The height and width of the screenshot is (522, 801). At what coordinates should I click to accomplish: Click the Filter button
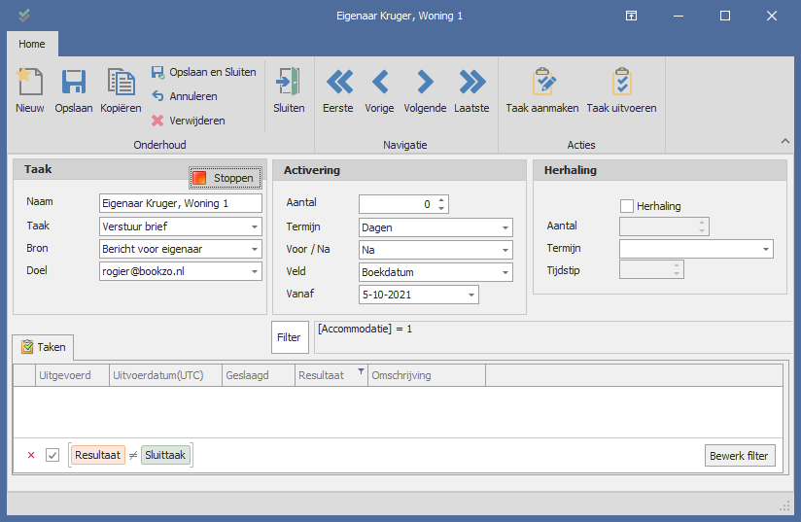(x=290, y=337)
